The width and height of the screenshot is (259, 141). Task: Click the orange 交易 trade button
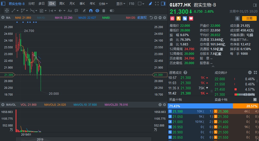coord(249,18)
